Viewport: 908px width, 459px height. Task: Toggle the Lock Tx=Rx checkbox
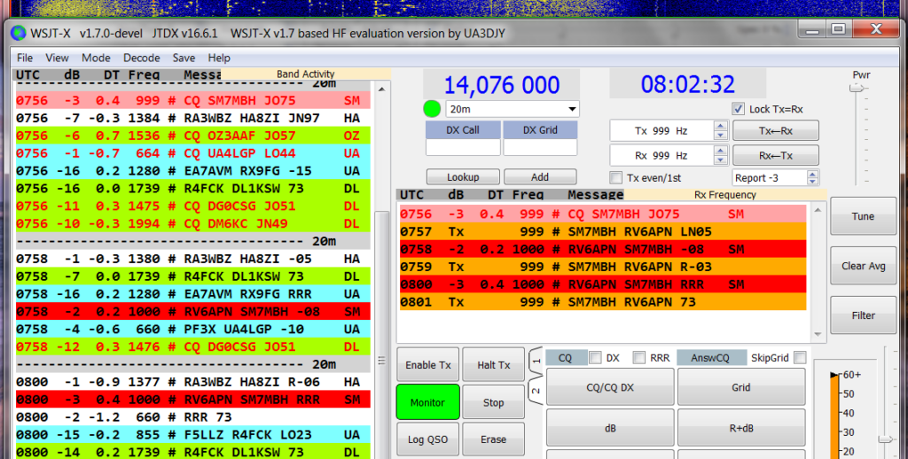(x=738, y=109)
